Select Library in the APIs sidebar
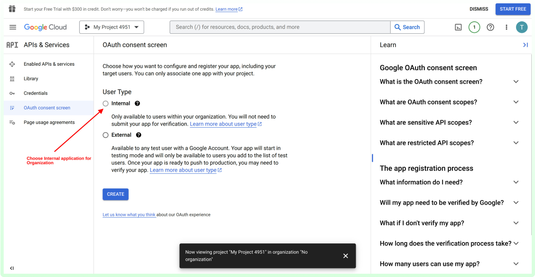 pyautogui.click(x=31, y=78)
